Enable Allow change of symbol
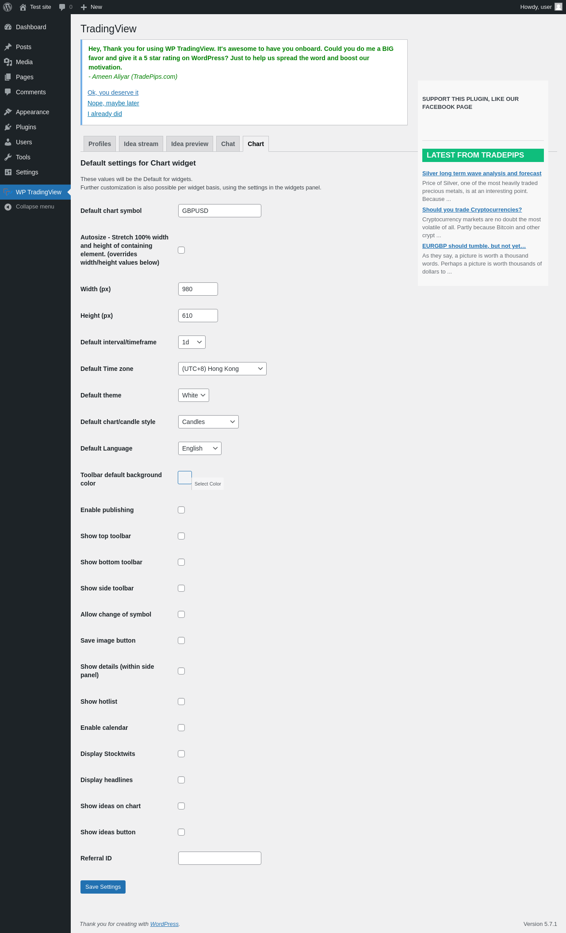Image resolution: width=566 pixels, height=933 pixels. point(181,614)
